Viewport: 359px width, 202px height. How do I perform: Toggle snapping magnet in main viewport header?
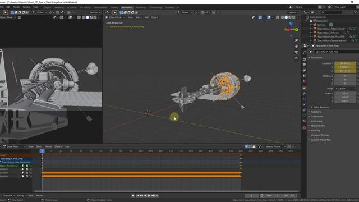[202, 12]
